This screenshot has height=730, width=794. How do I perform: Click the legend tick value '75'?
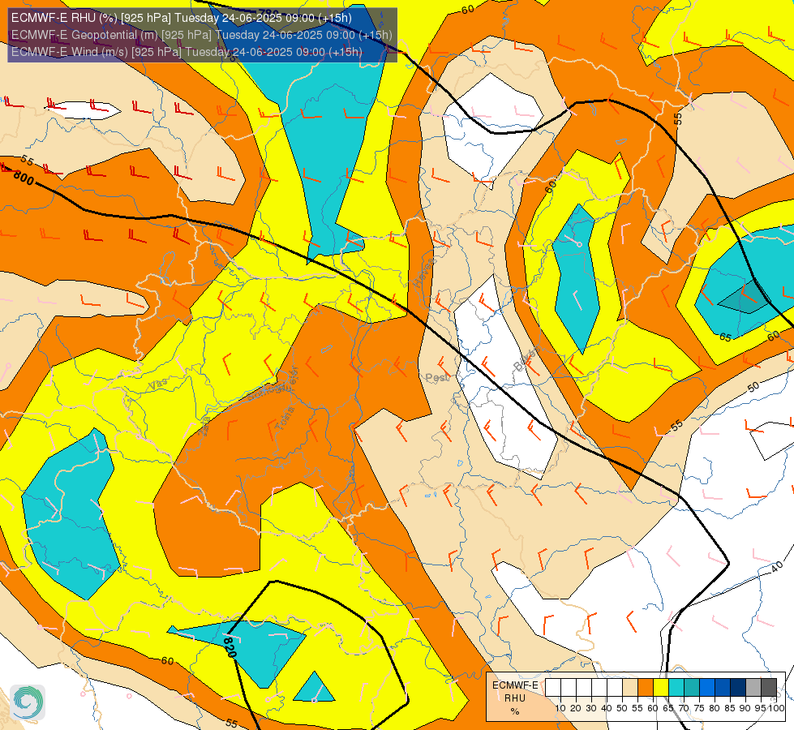pyautogui.click(x=699, y=708)
